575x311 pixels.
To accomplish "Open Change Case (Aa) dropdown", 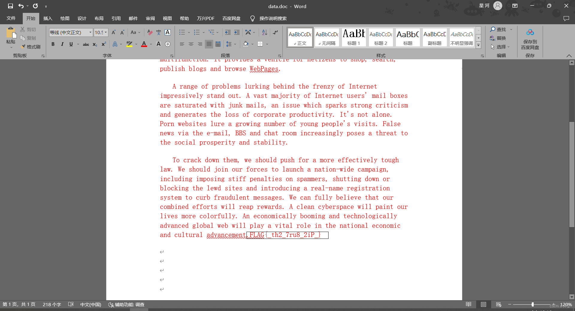I will 135,32.
